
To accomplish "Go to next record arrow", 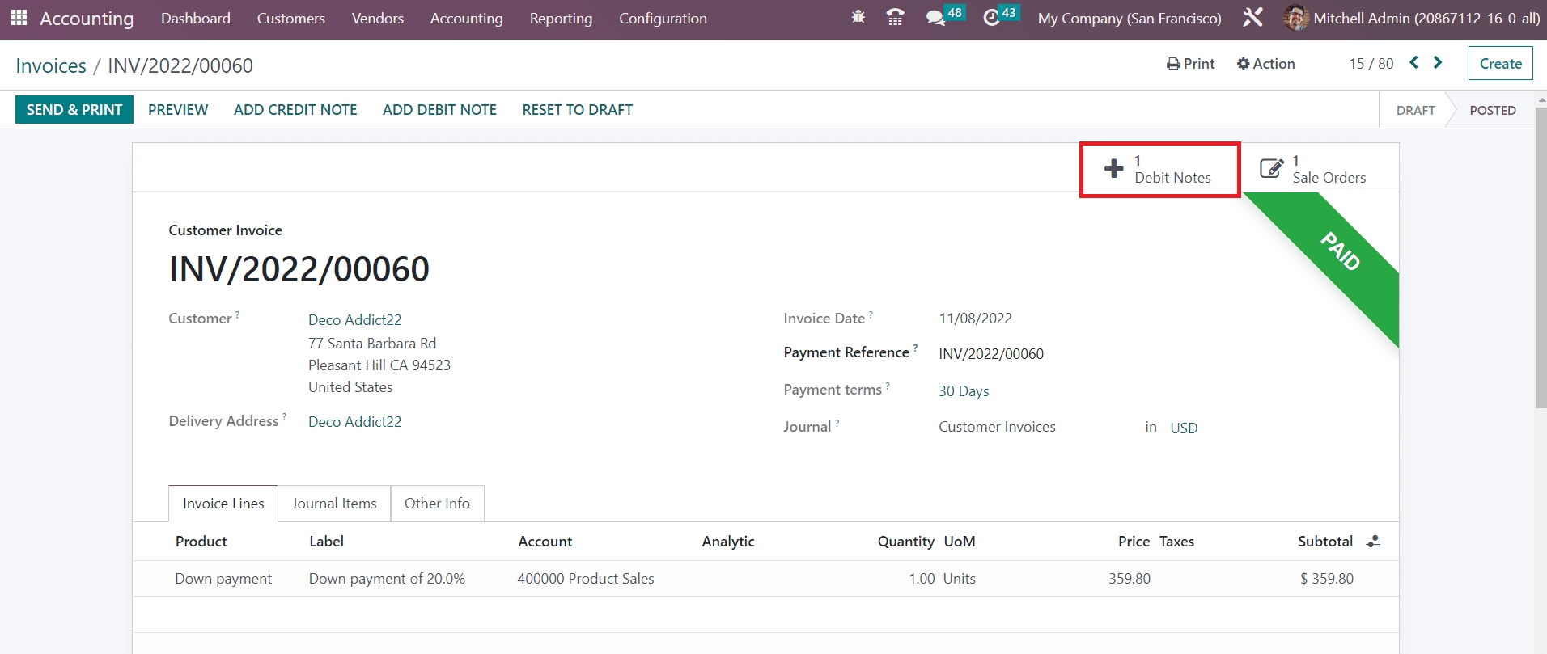I will (1438, 62).
